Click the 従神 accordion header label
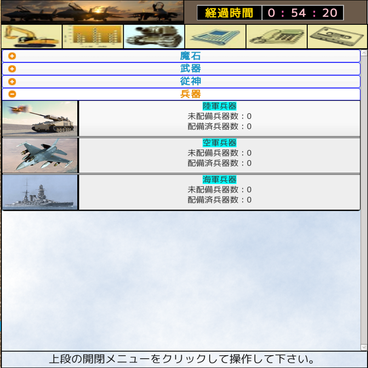 pos(190,81)
